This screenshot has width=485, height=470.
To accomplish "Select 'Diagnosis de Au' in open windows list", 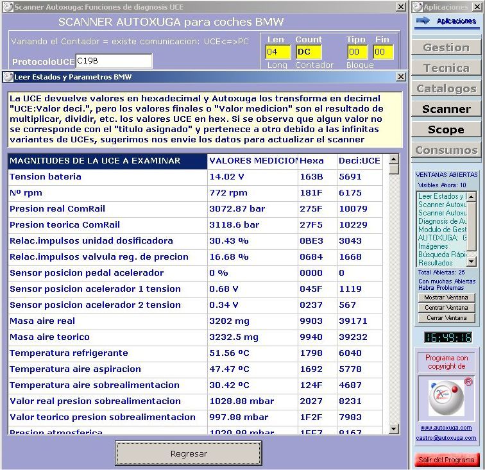I will point(441,221).
